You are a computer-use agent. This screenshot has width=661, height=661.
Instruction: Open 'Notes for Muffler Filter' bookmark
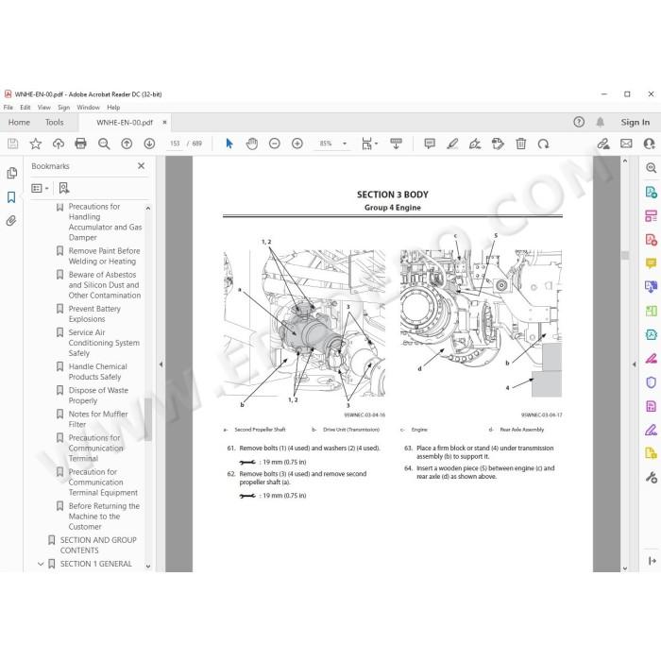[98, 419]
